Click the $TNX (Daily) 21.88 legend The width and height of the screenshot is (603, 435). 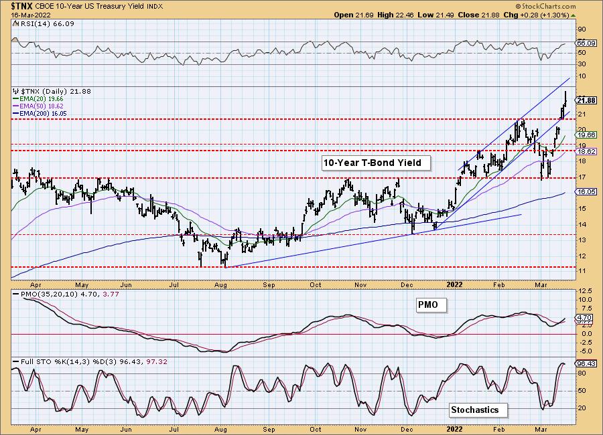coord(52,92)
